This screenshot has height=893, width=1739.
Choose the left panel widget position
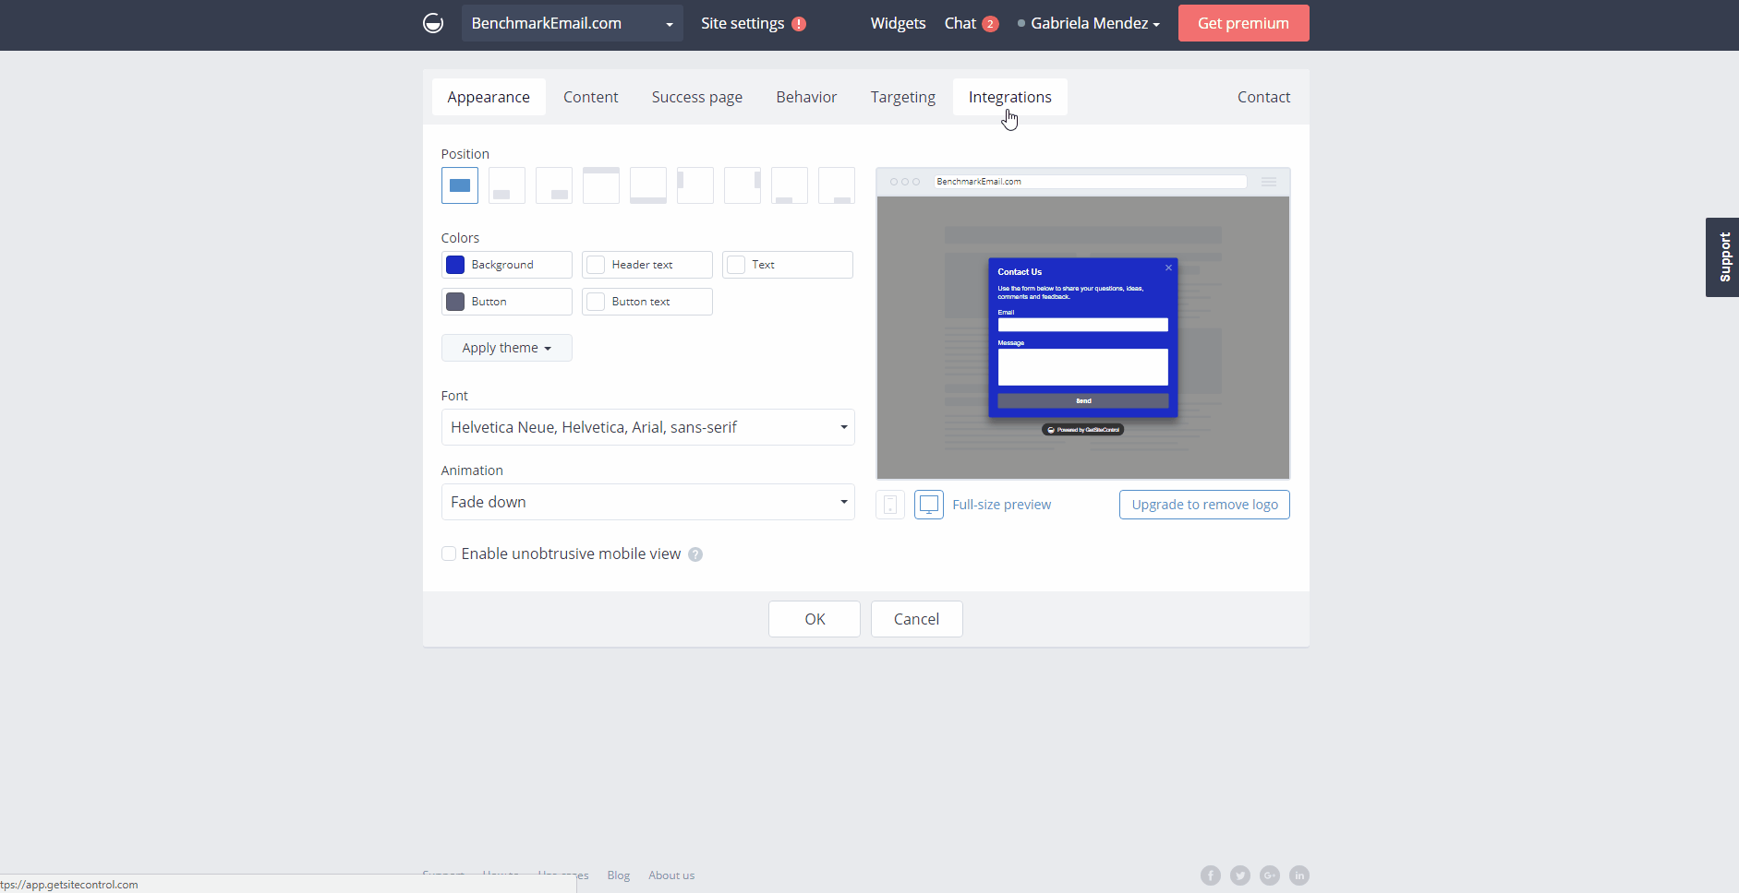coord(695,185)
